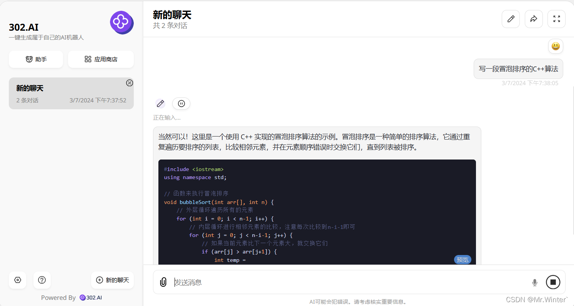574x306 pixels.
Task: Click the 共 2 条对话 subtitle text
Action: (170, 26)
